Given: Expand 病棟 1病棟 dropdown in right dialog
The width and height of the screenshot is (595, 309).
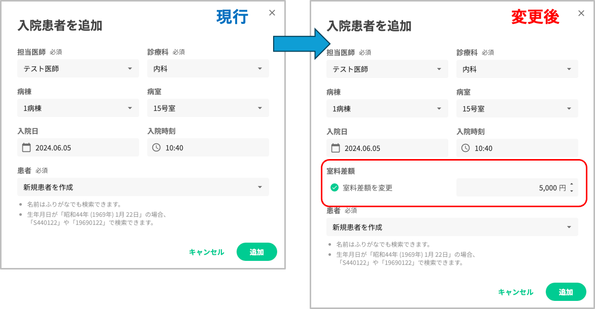Looking at the screenshot, I should pyautogui.click(x=387, y=109).
